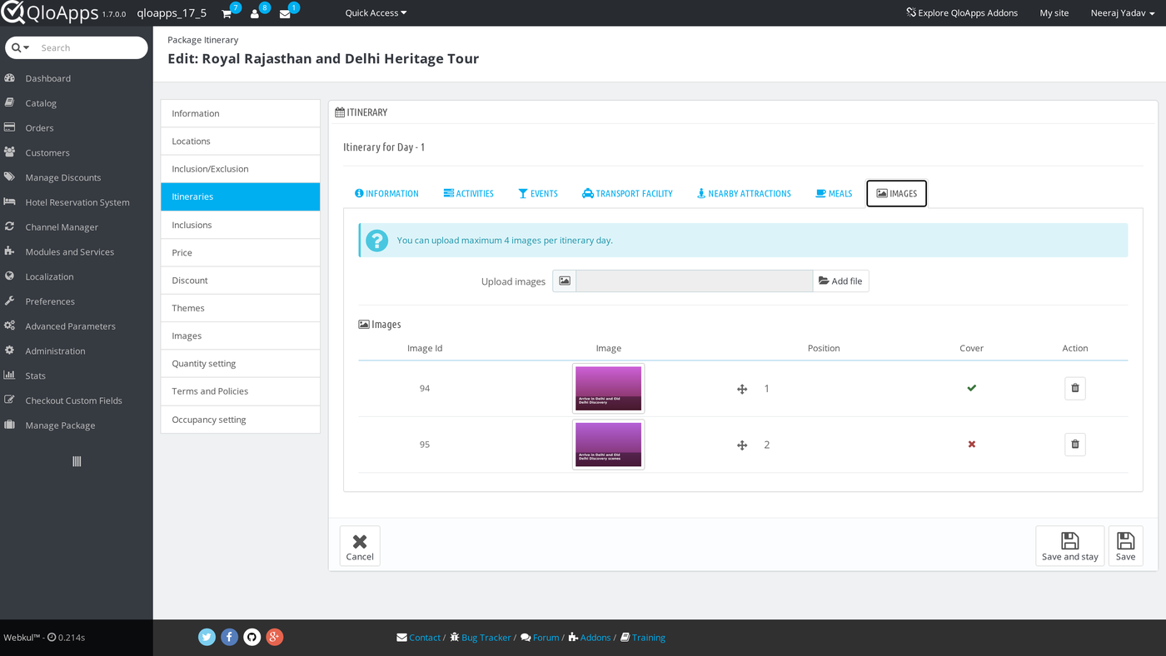Open thumbnail of image 95
1166x656 pixels.
609,445
